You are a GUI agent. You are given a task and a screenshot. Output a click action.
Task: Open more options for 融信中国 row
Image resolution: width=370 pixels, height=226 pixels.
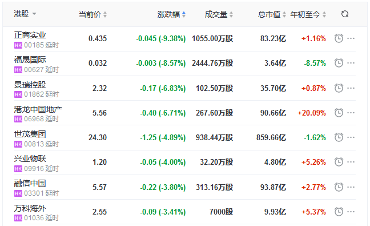[351, 187]
